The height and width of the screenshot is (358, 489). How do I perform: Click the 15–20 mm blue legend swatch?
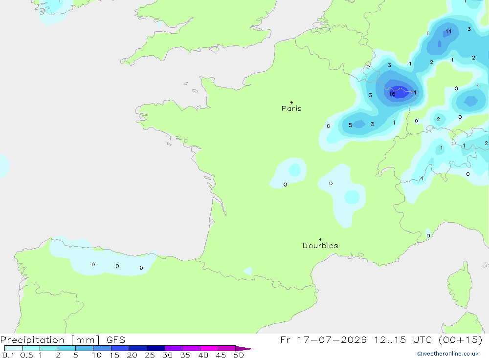(x=120, y=348)
